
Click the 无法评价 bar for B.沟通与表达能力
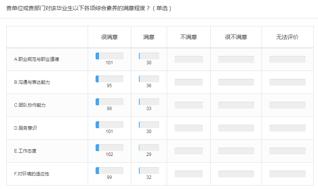tap(287, 82)
